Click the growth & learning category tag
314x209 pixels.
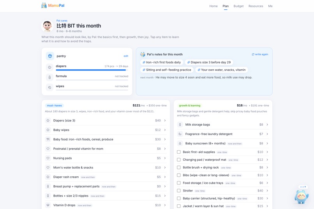(189, 105)
